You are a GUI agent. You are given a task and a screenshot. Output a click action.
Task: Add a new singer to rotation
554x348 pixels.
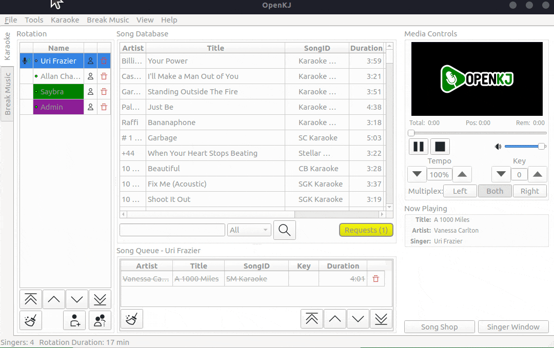click(75, 320)
